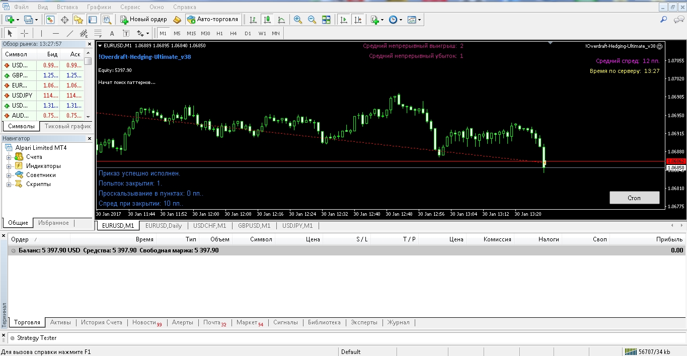Tile chart windows icon
This screenshot has width=687, height=356.
pyautogui.click(x=326, y=20)
